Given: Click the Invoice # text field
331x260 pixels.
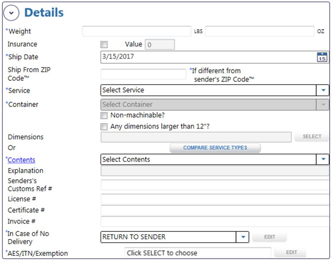Looking at the screenshot, I should tap(215, 222).
